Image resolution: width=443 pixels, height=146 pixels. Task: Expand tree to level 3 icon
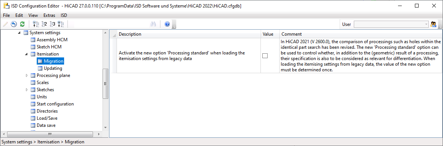click(x=52, y=24)
